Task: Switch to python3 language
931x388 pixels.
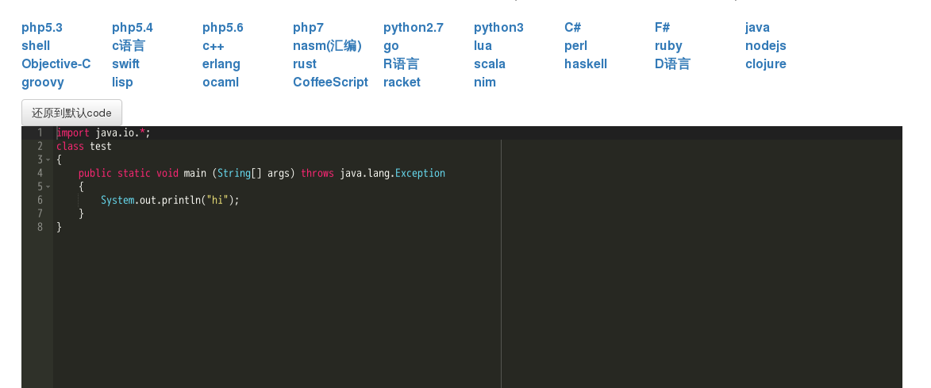Action: pyautogui.click(x=498, y=28)
